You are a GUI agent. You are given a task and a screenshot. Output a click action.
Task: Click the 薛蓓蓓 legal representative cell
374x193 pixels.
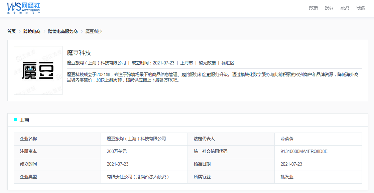coord(318,139)
